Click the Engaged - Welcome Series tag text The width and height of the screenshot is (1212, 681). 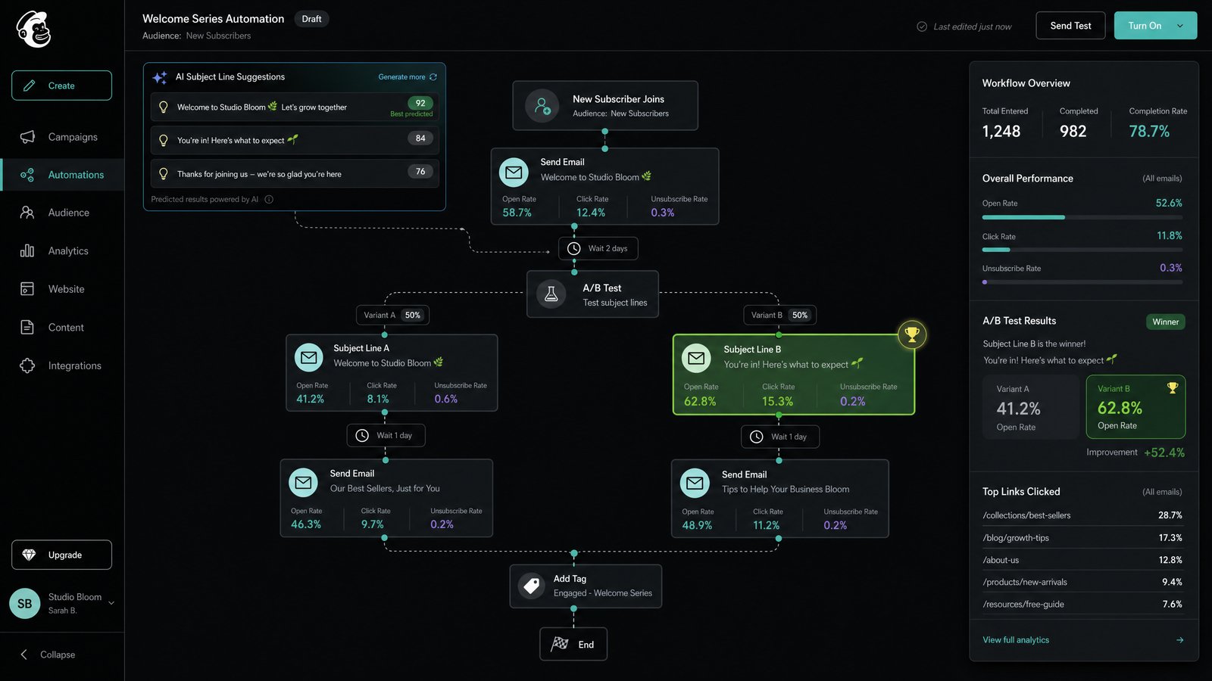pyautogui.click(x=603, y=593)
